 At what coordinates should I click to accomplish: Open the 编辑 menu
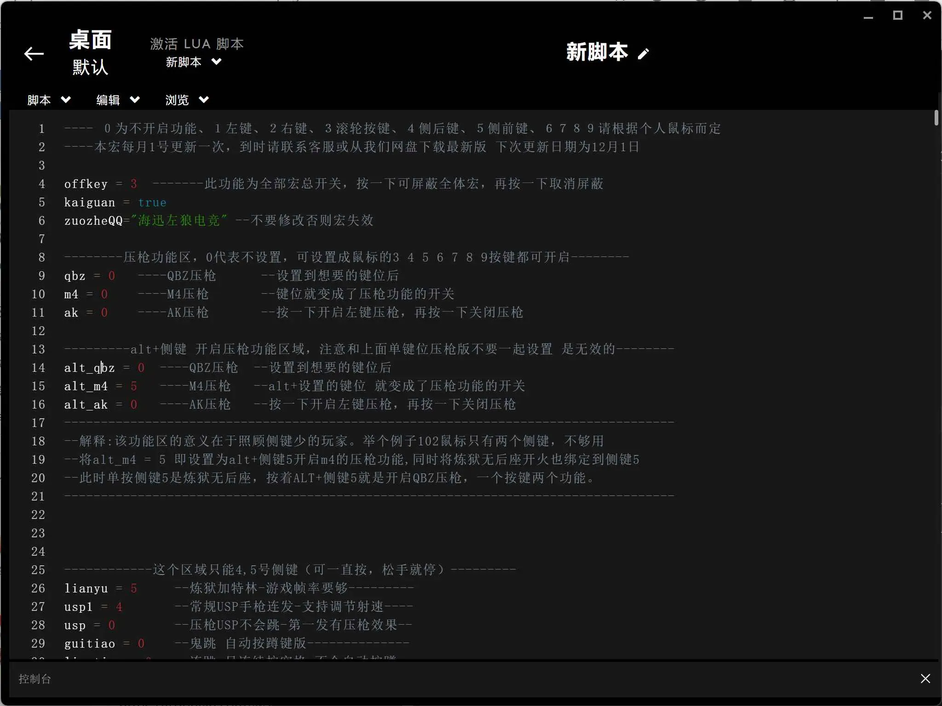coord(108,100)
